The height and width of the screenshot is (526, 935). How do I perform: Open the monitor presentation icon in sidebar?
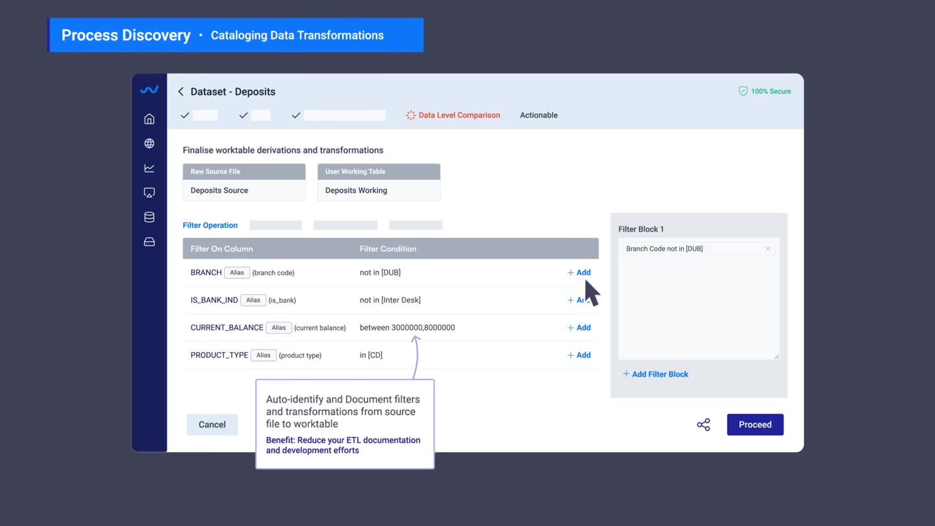[149, 193]
